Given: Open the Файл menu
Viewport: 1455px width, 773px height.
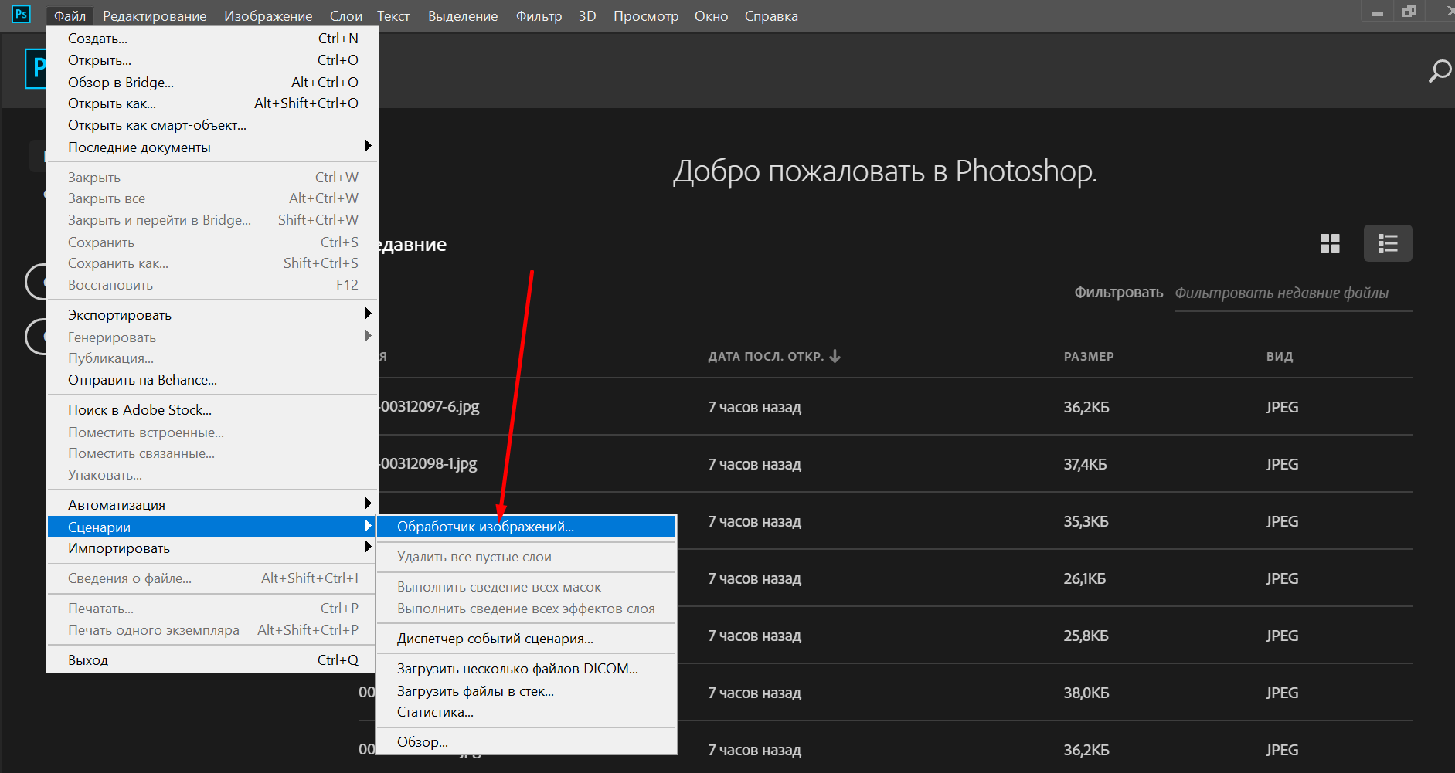Looking at the screenshot, I should 70,16.
